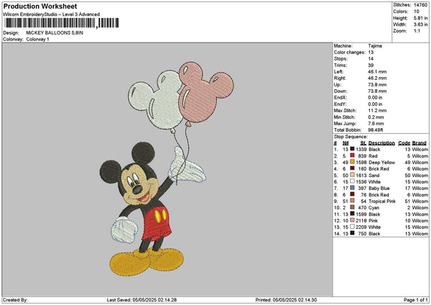
Task: Click the "Up:" label
Action: [x=338, y=85]
